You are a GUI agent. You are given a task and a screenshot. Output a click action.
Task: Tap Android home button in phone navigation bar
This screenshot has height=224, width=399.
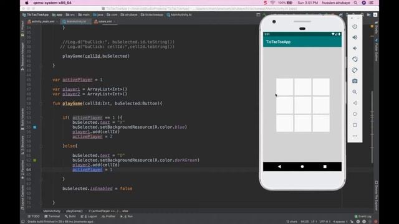tap(302, 167)
